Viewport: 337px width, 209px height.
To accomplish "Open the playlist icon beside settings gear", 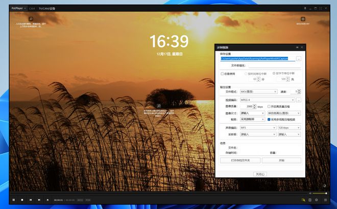I will pyautogui.click(x=310, y=200).
